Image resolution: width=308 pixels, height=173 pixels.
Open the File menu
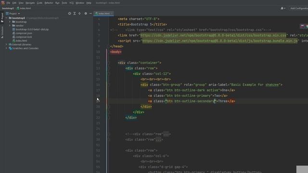[8, 3]
